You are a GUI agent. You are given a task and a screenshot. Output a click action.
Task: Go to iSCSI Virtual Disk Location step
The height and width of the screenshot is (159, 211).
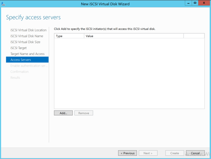coord(28,30)
